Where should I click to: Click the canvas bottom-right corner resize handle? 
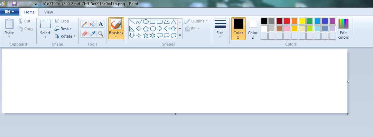(x=348, y=114)
